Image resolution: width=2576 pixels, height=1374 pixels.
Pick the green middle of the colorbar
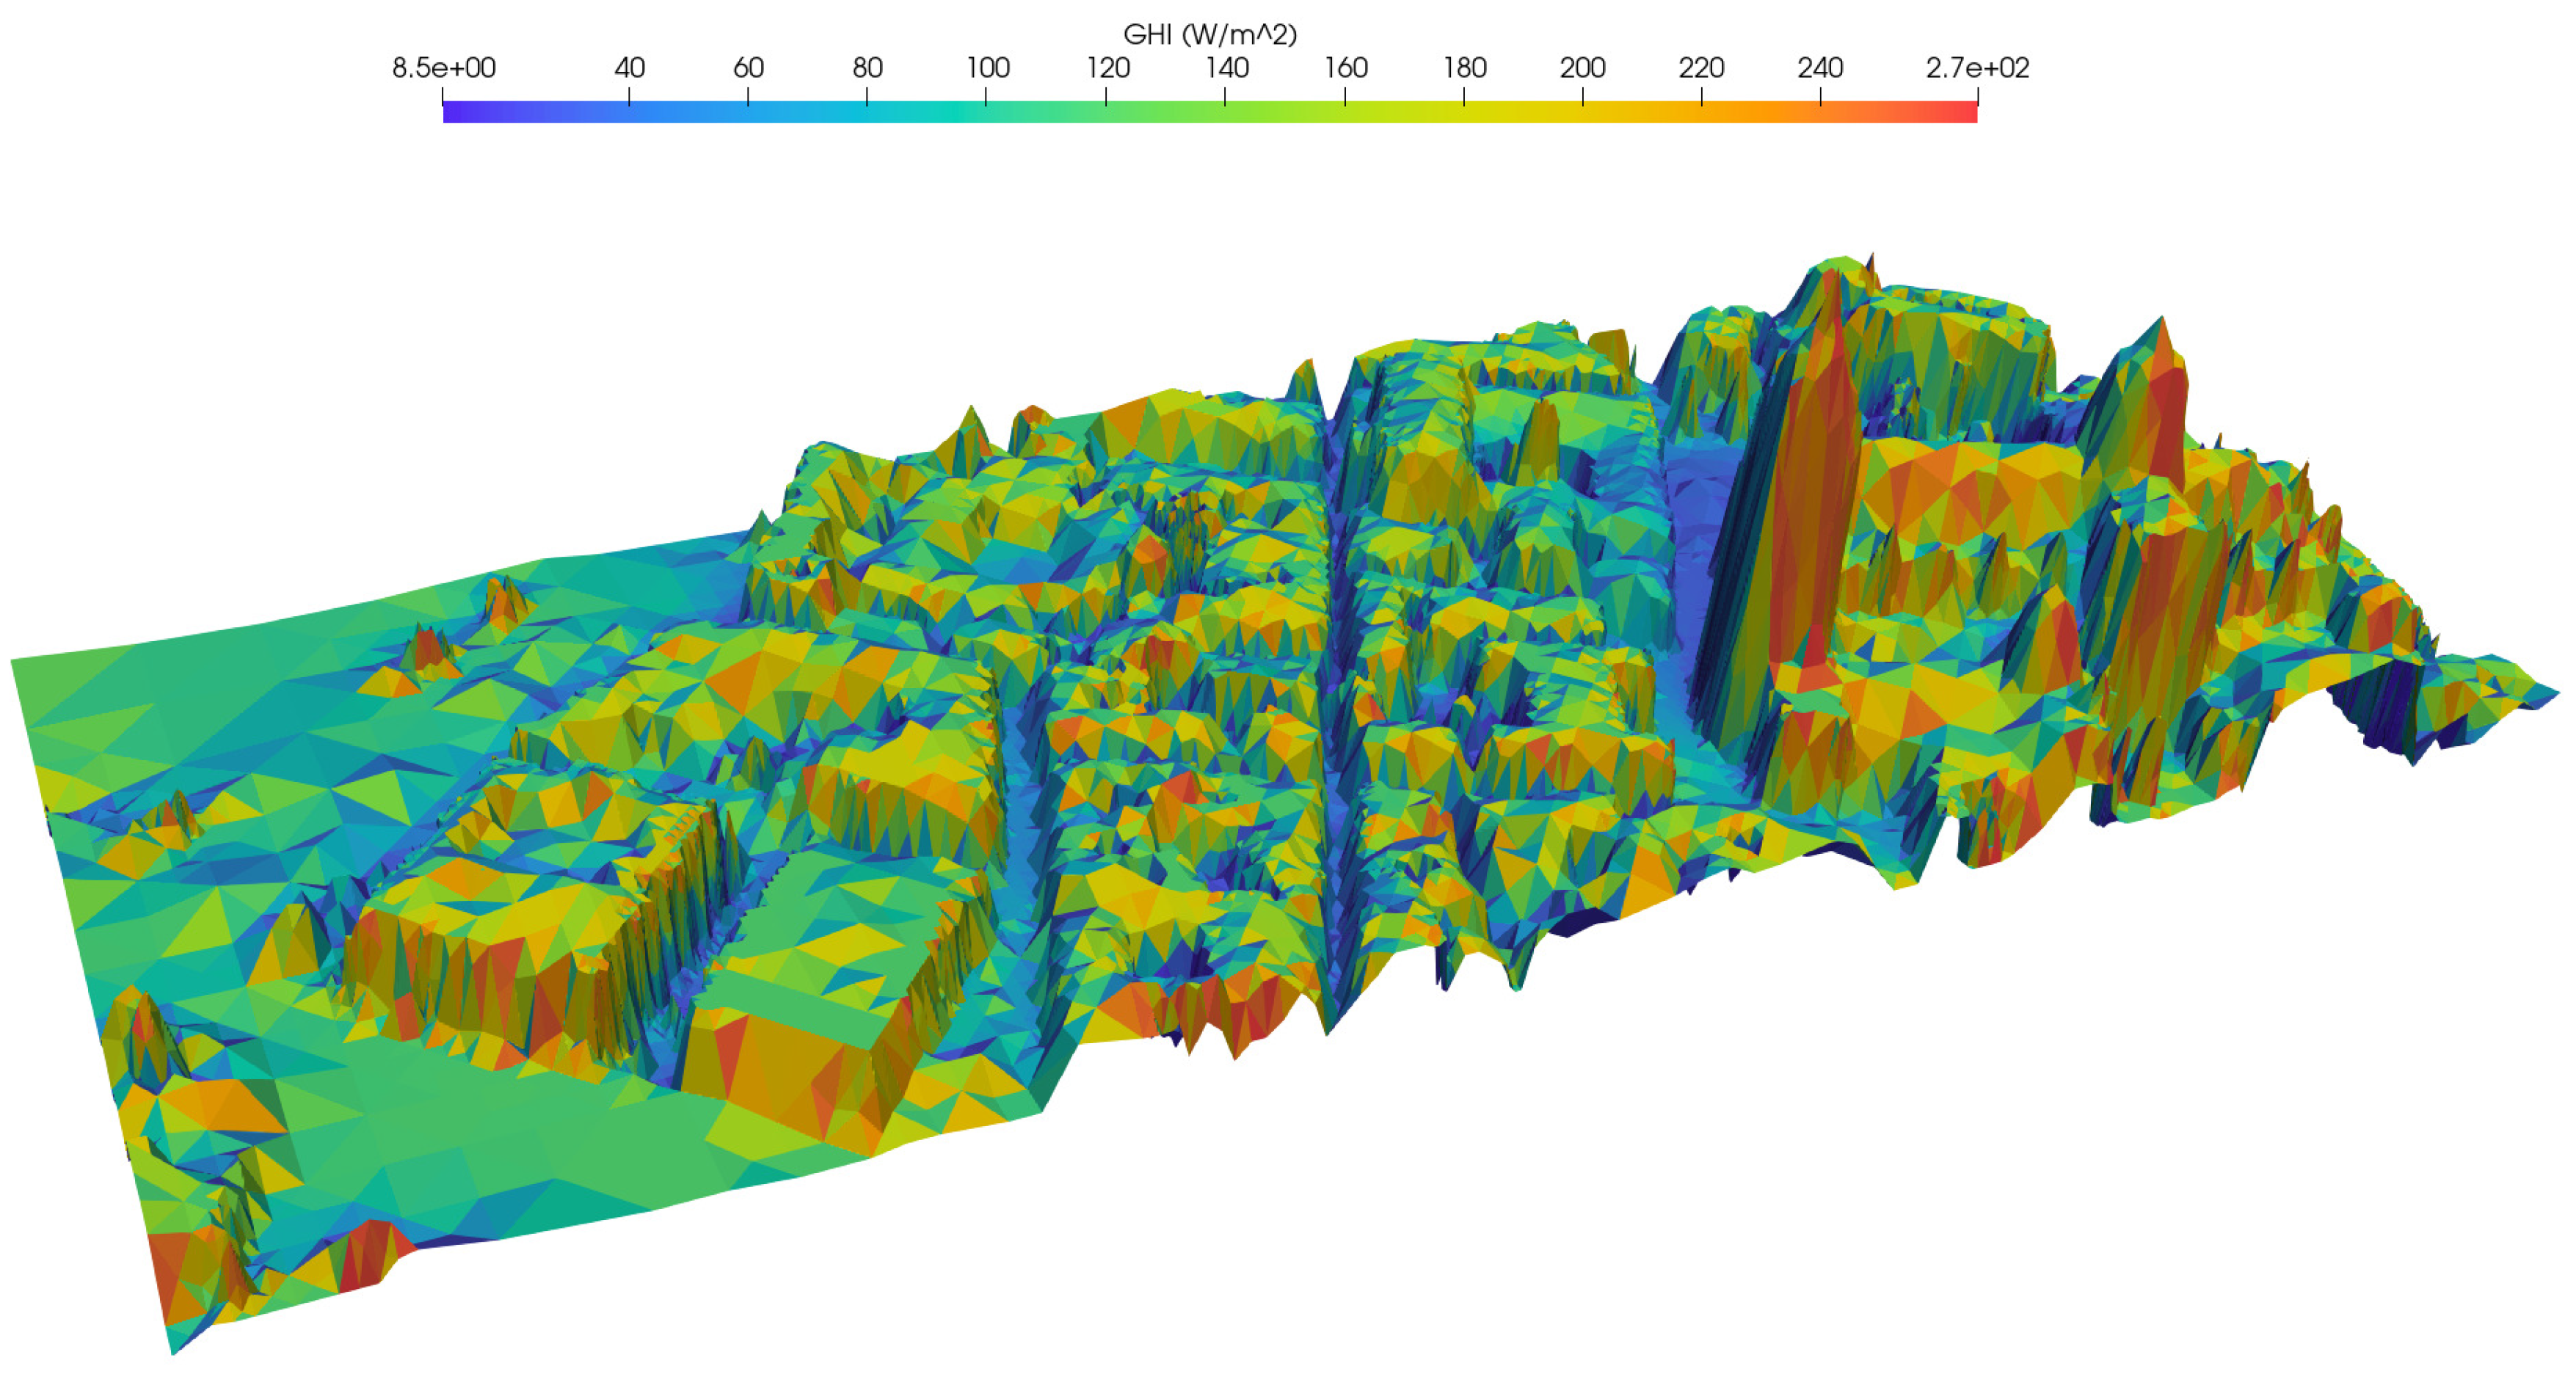tap(1210, 113)
